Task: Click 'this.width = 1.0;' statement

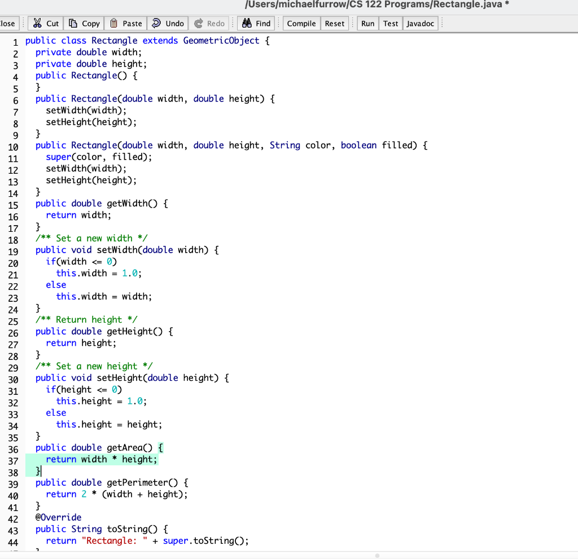Action: 99,273
